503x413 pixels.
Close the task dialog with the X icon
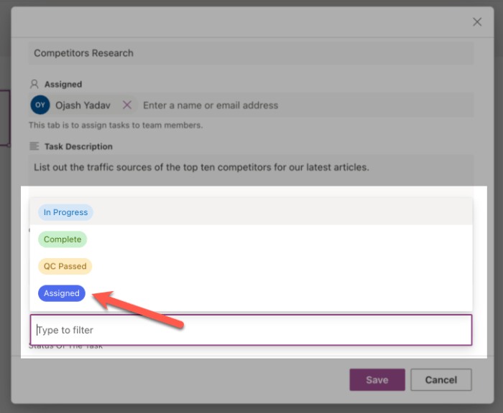(477, 22)
